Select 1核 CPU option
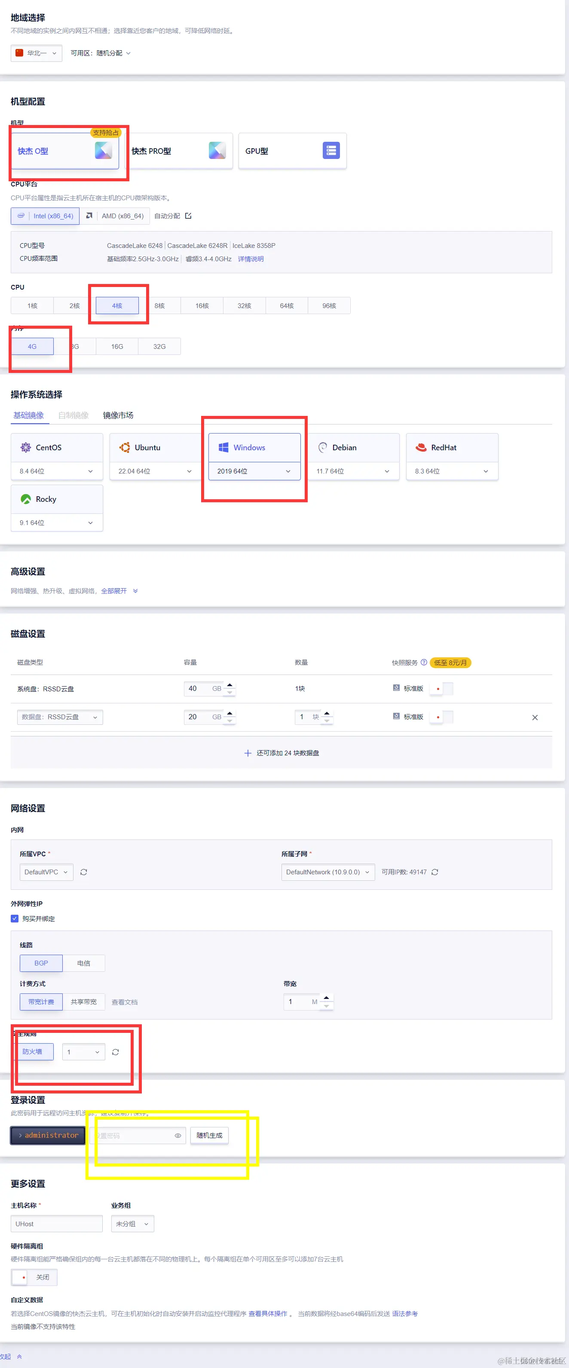 [x=32, y=306]
